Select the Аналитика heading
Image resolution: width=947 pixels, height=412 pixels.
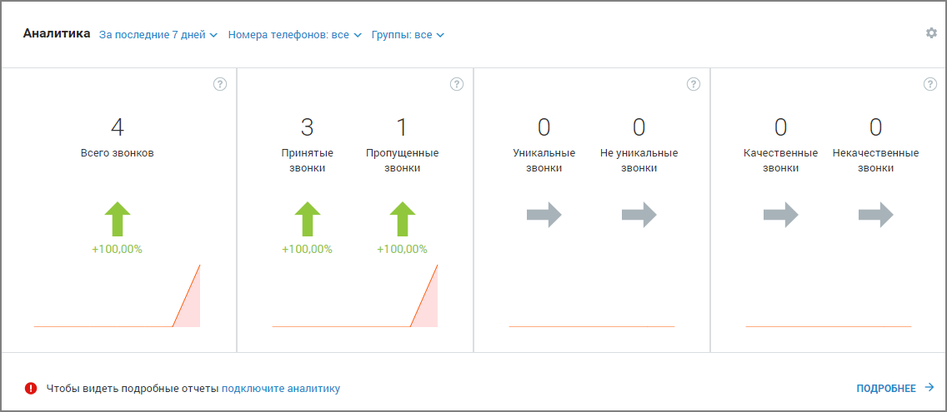tap(57, 34)
